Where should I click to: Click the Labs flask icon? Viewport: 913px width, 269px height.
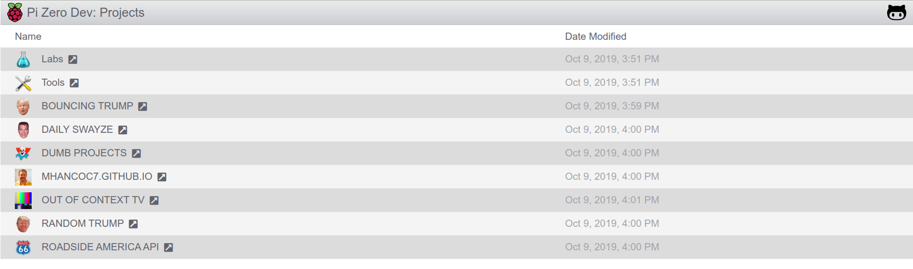23,60
